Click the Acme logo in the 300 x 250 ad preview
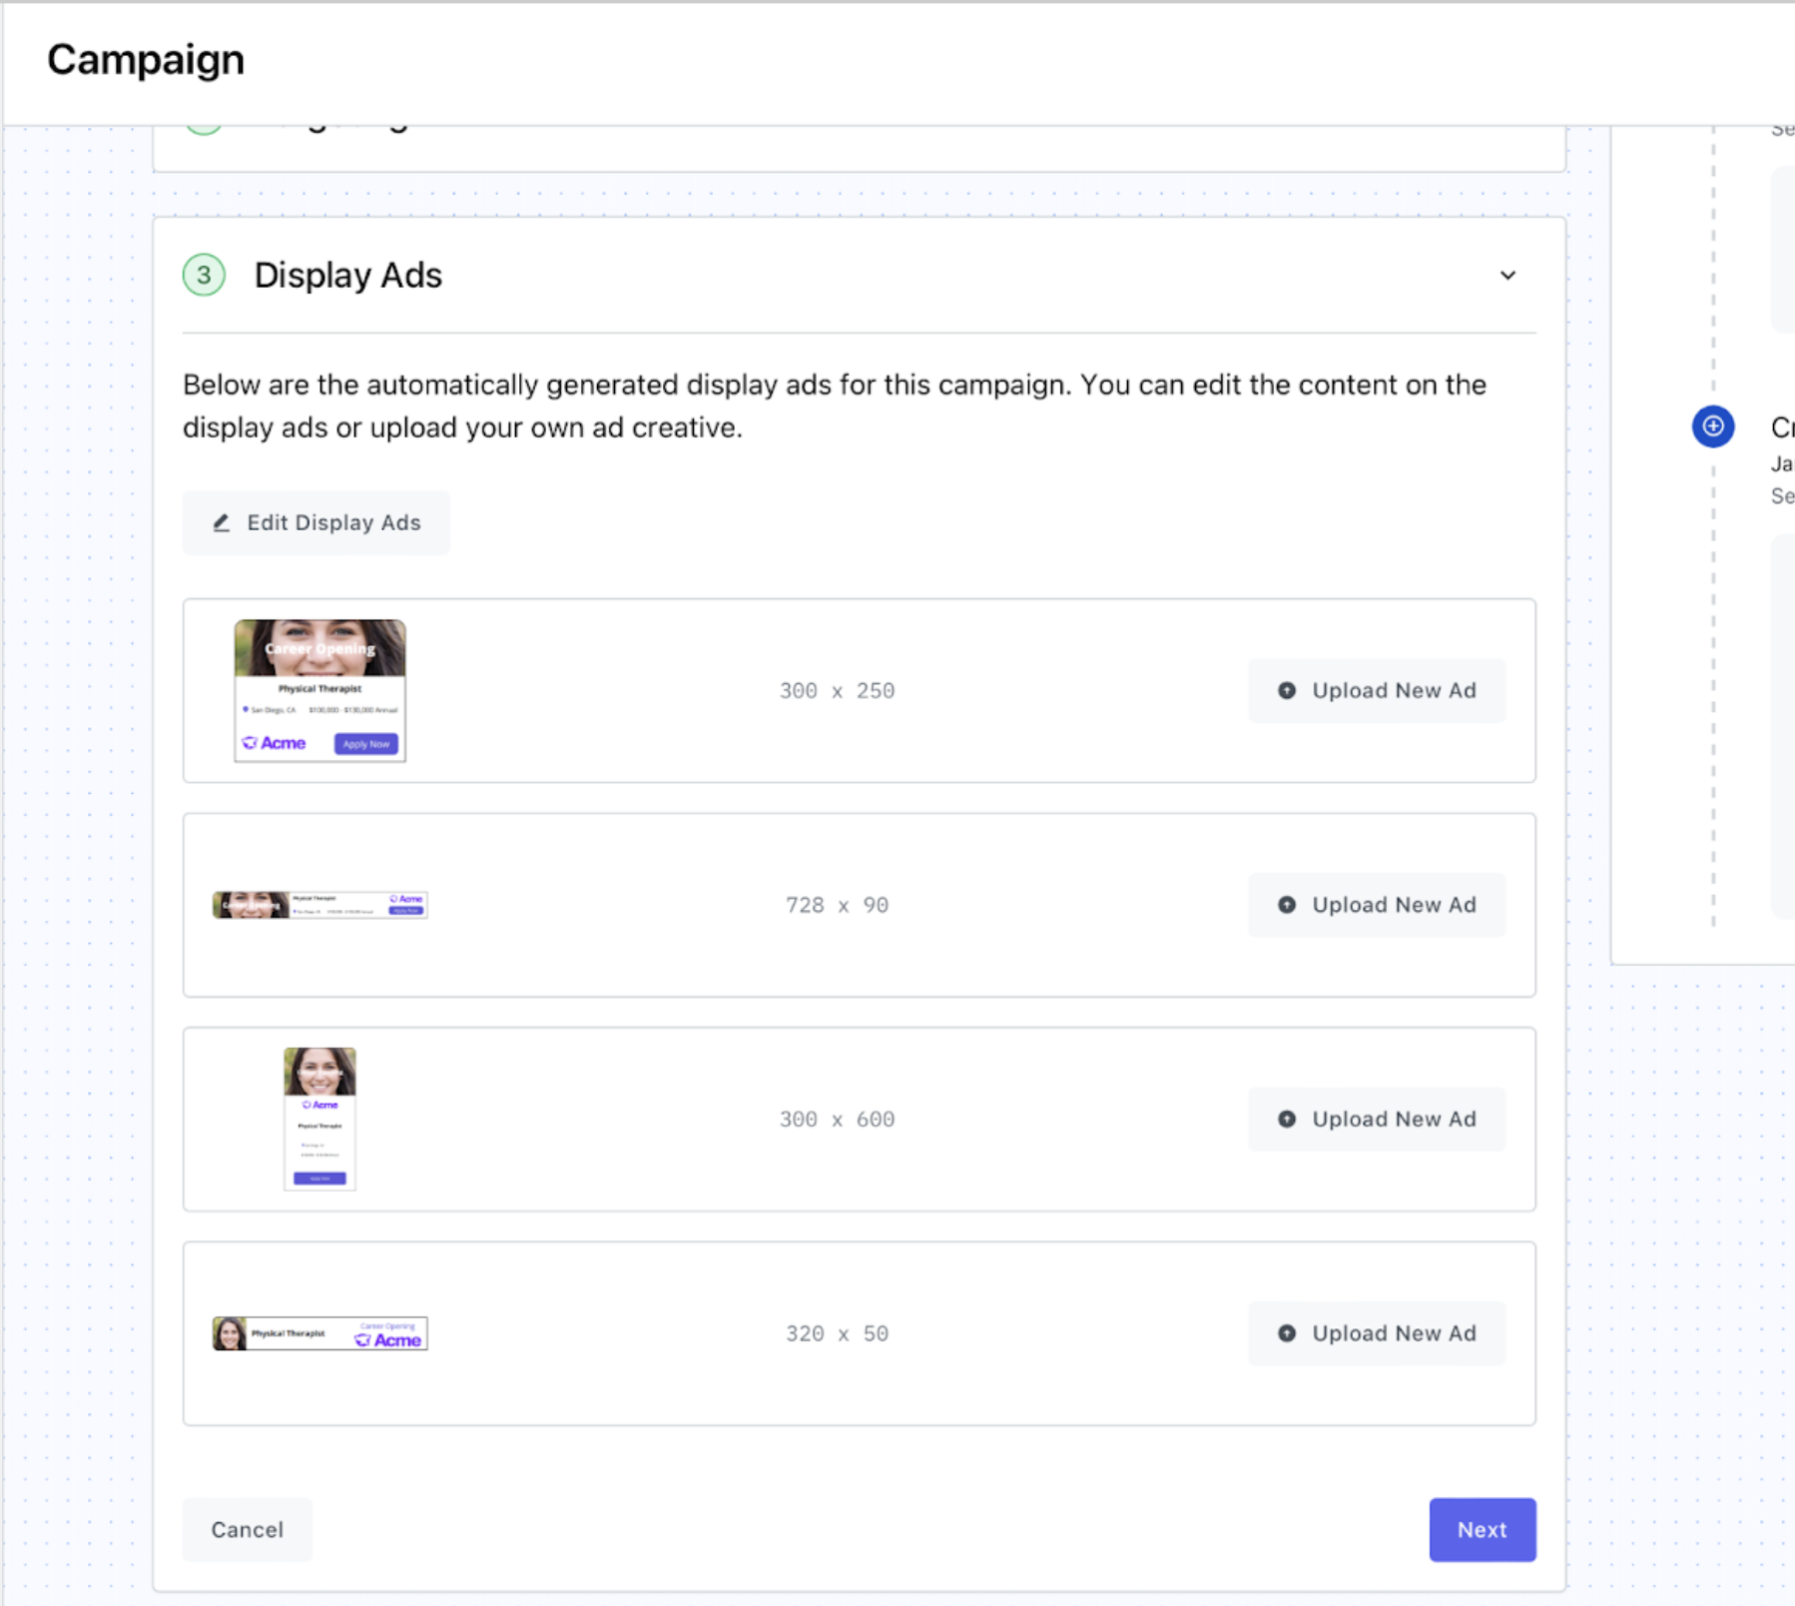This screenshot has width=1795, height=1606. click(275, 743)
